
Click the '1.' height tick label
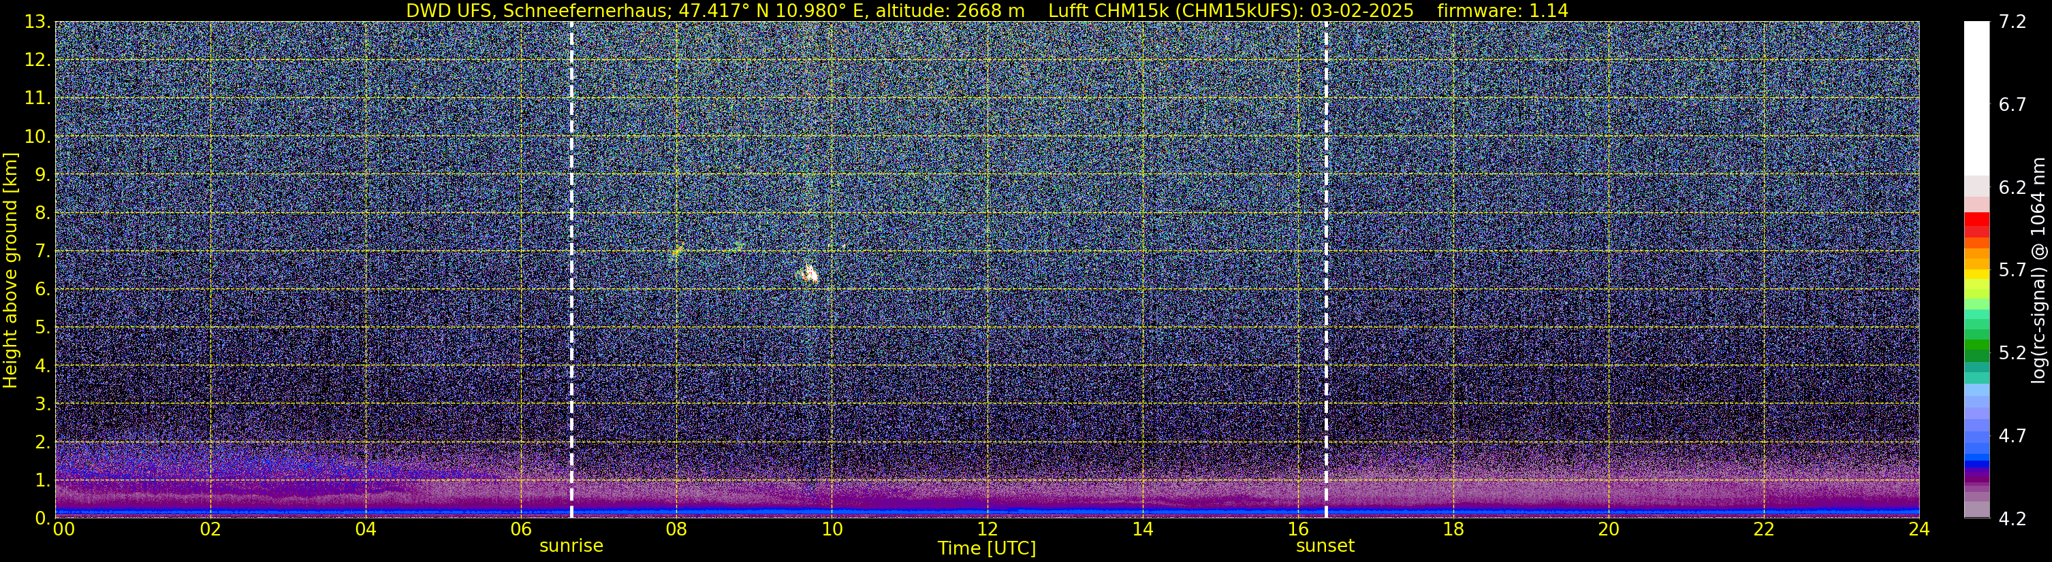click(x=43, y=480)
